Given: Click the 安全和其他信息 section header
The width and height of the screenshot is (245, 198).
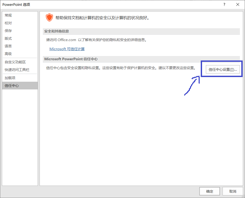Looking at the screenshot, I should point(141,31).
